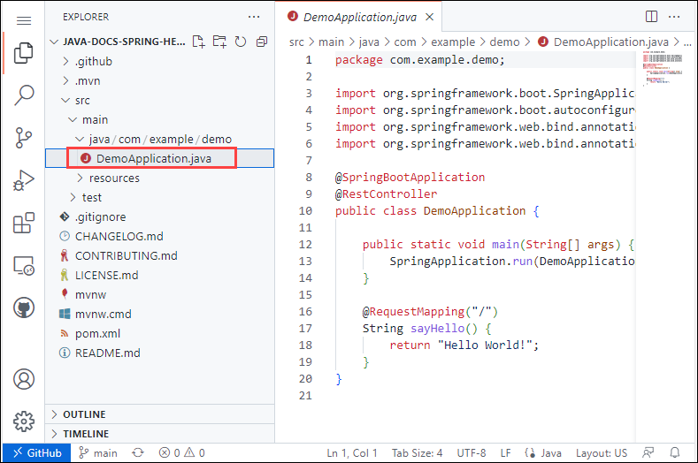Open notifications bell in status bar
698x463 pixels.
(675, 452)
